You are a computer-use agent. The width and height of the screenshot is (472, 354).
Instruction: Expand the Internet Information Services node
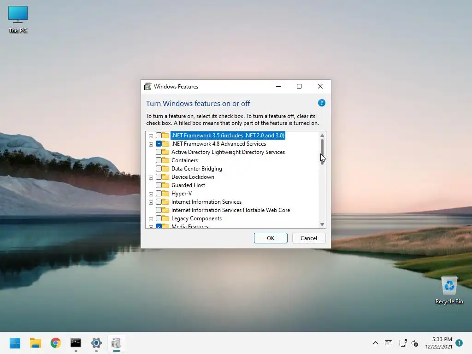151,202
